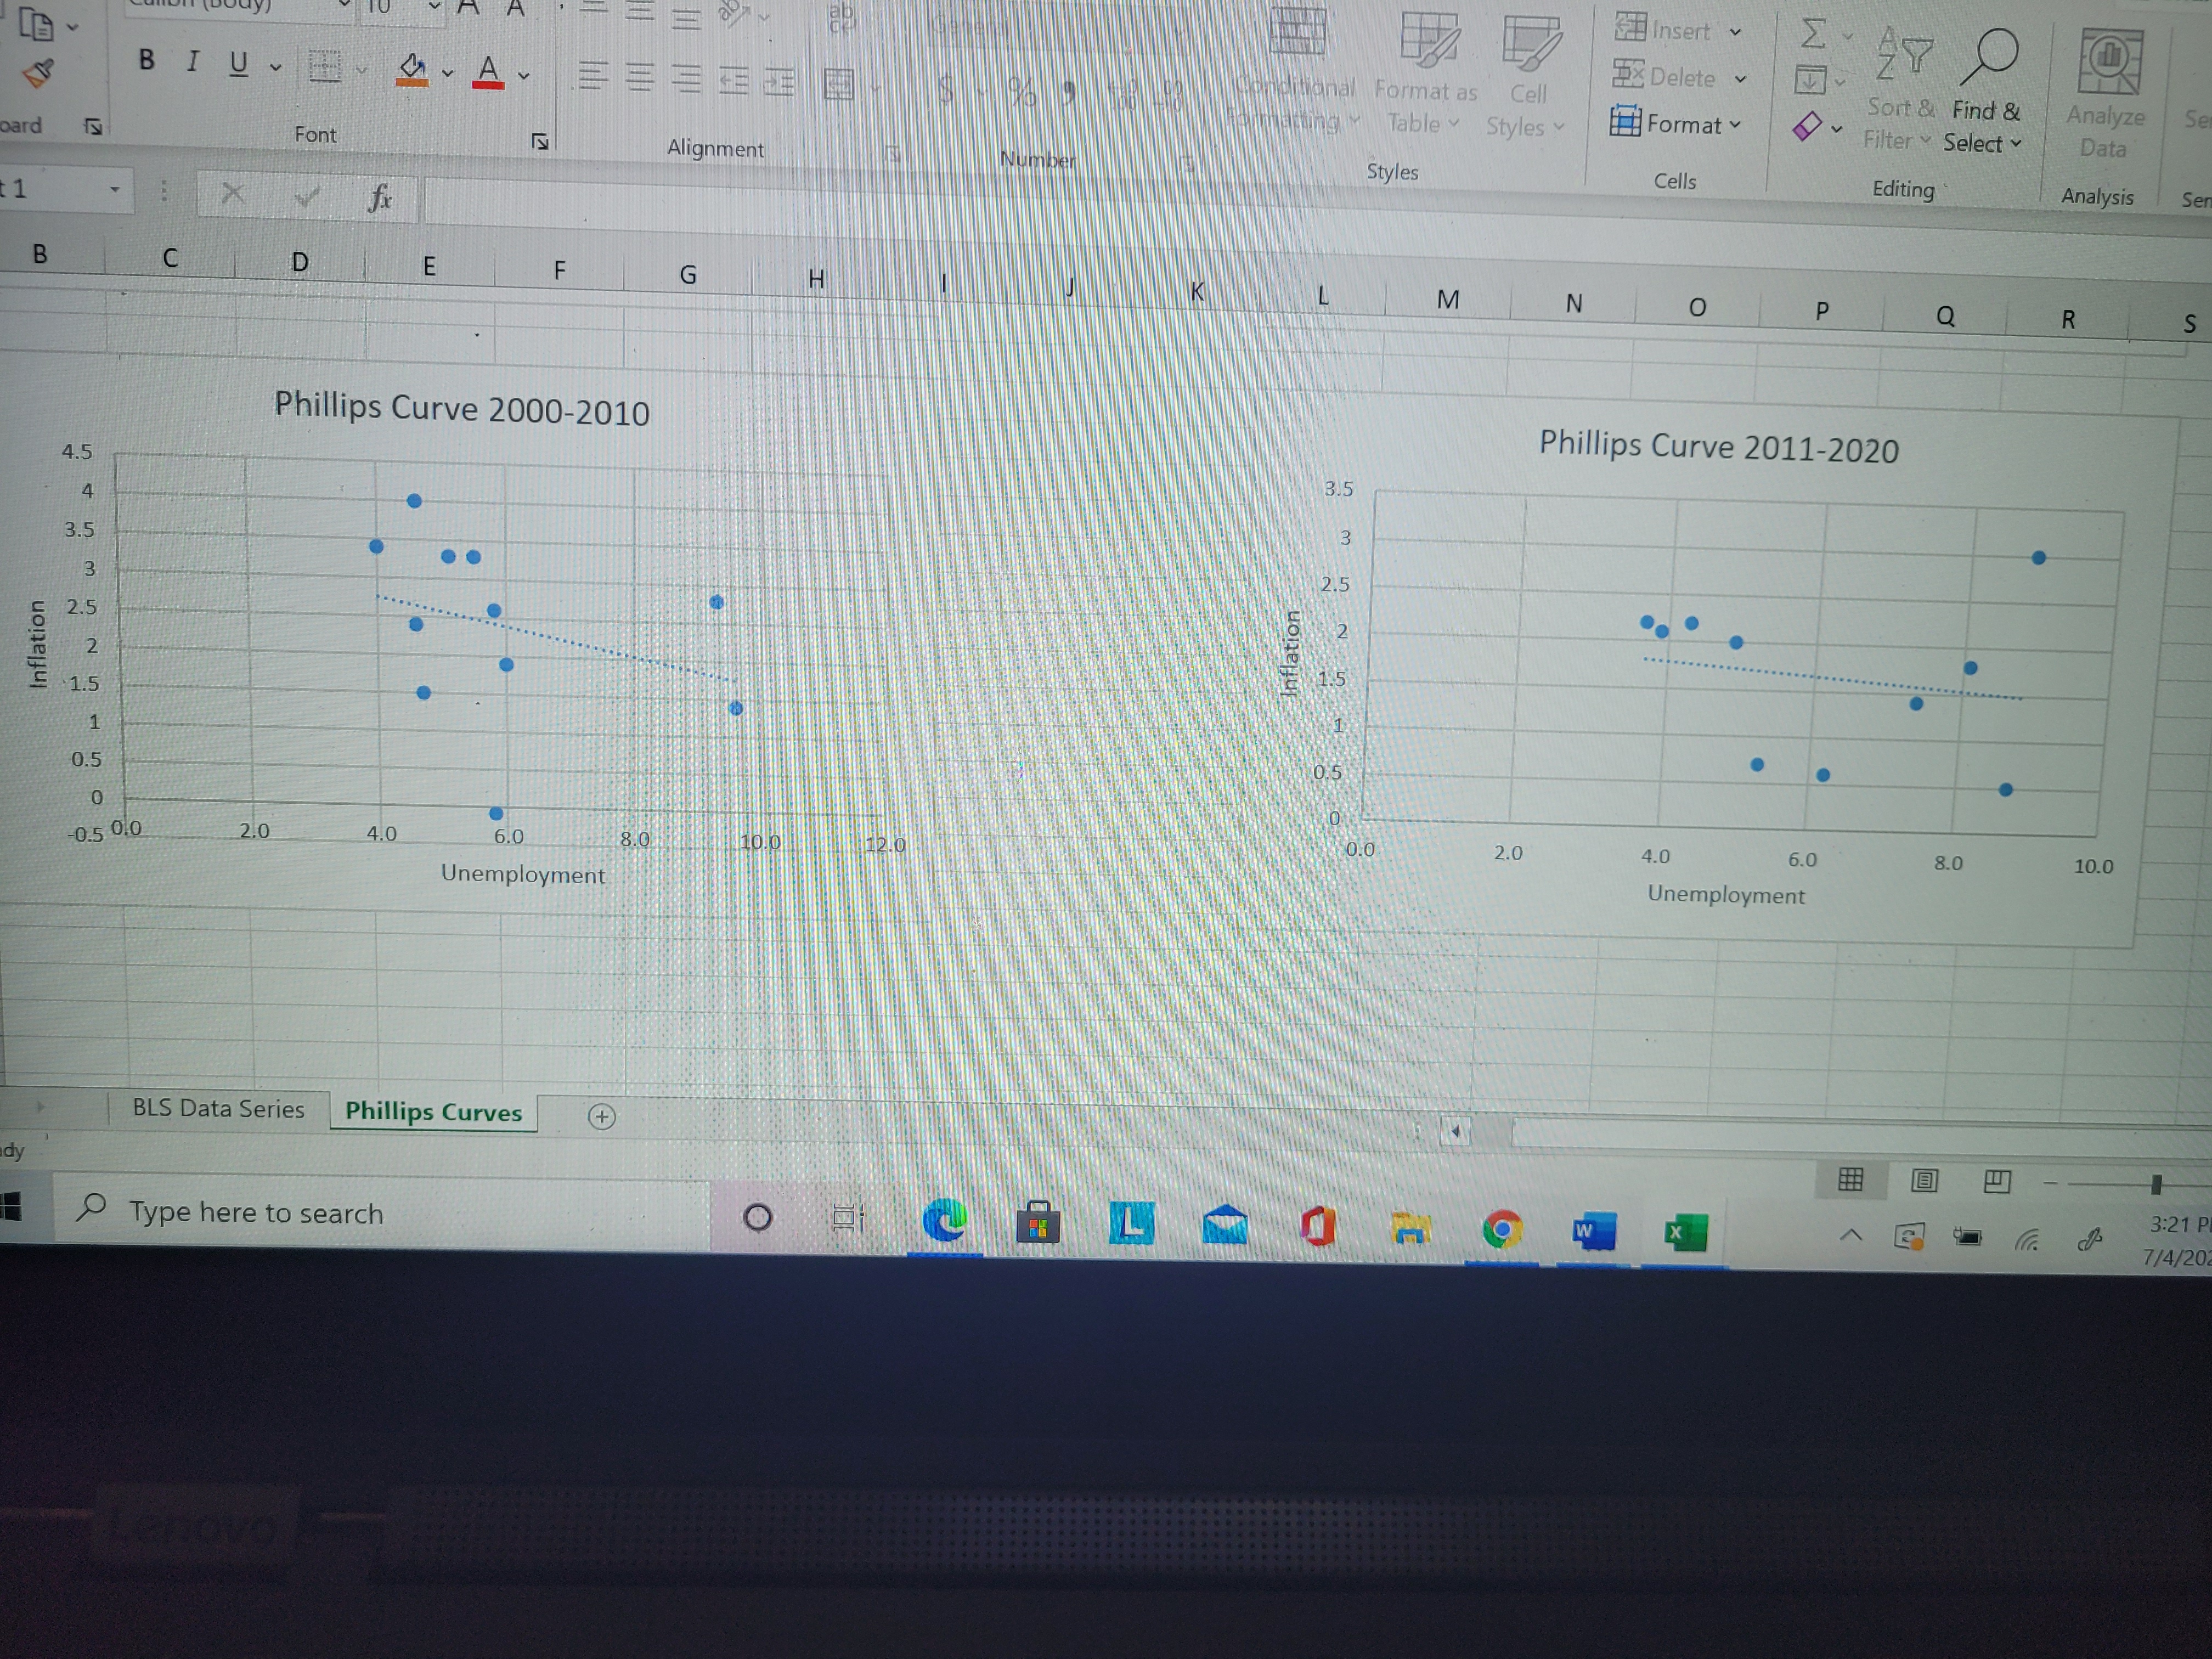Toggle Bold formatting
The width and height of the screenshot is (2212, 1659).
(147, 60)
